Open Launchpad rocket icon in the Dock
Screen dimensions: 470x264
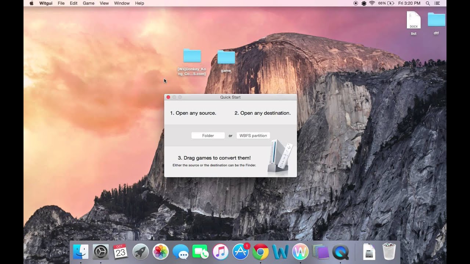pos(141,252)
